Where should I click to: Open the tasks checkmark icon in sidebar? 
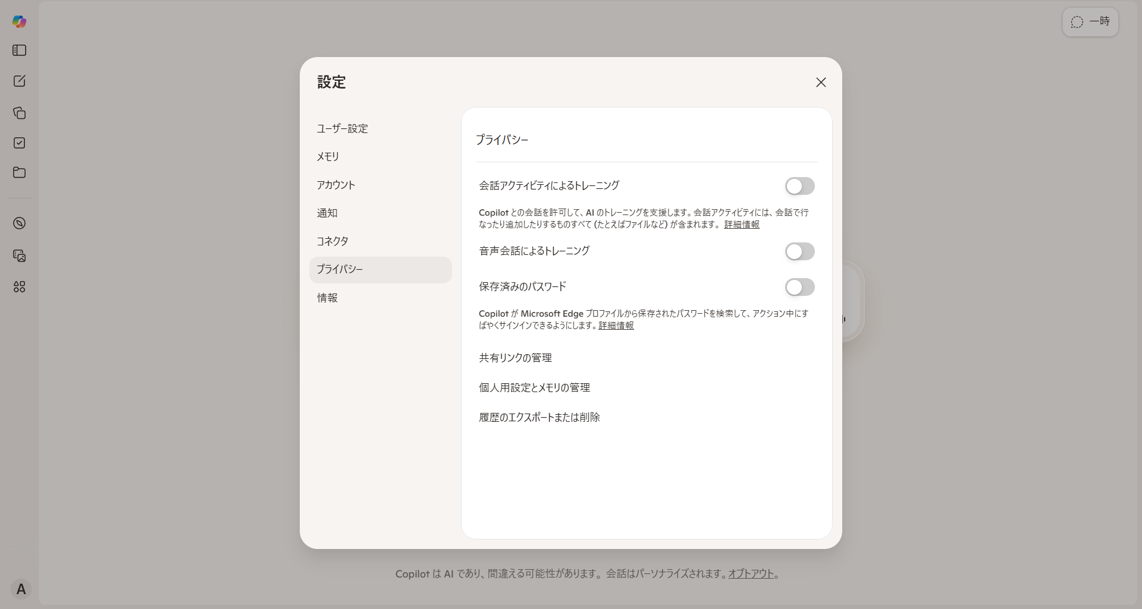[x=19, y=143]
